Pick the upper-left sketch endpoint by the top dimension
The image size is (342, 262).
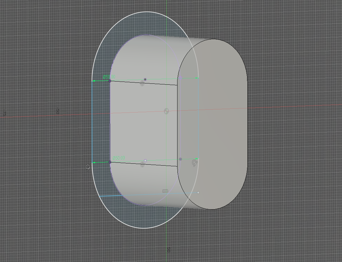pyautogui.click(x=110, y=81)
